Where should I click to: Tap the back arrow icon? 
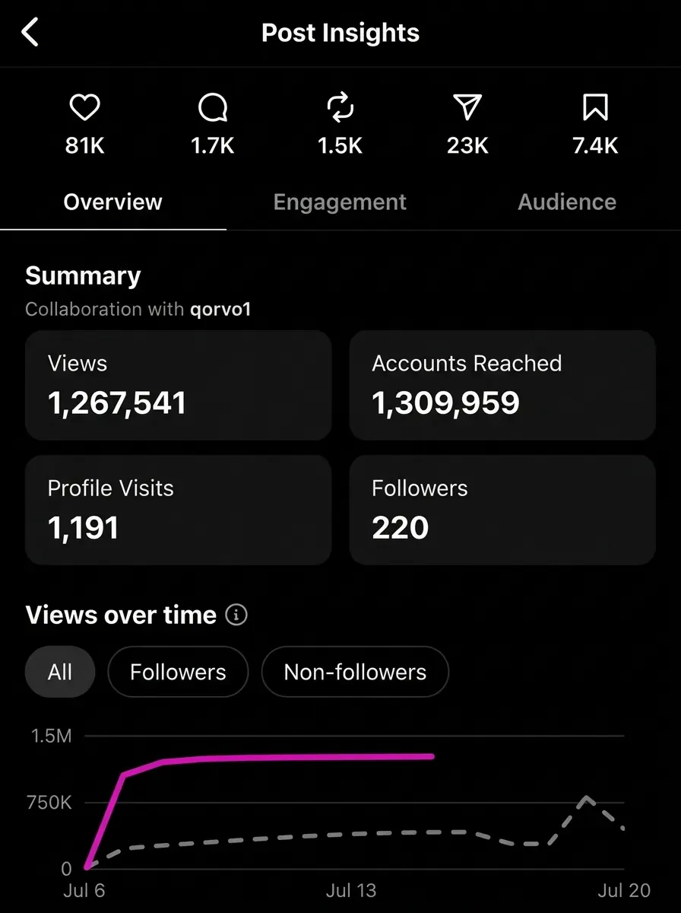point(30,33)
